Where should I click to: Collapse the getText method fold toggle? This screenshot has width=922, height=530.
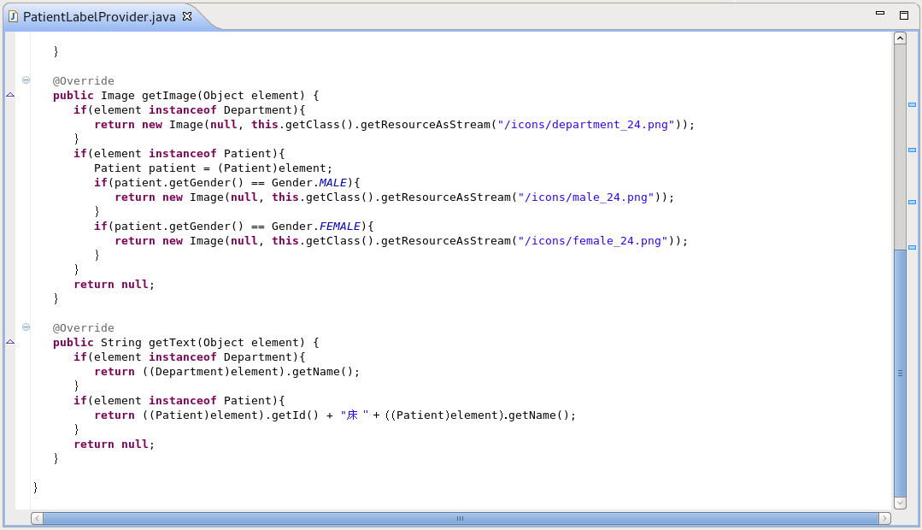pyautogui.click(x=26, y=327)
